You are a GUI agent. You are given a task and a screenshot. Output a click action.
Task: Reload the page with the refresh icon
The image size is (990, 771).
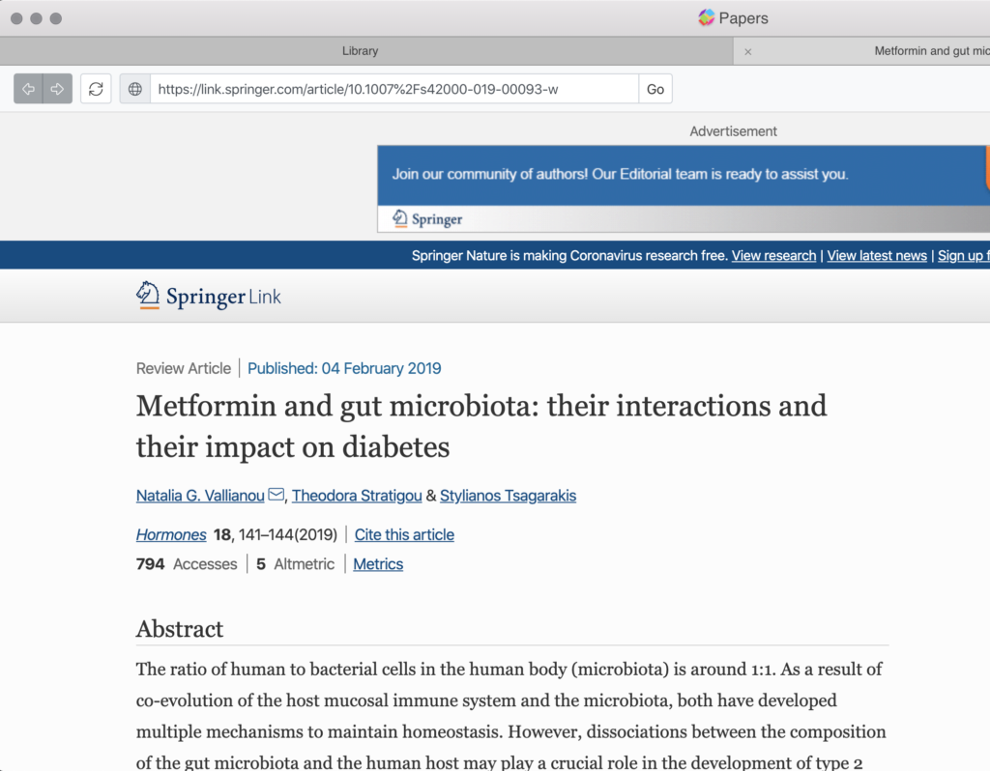(96, 89)
